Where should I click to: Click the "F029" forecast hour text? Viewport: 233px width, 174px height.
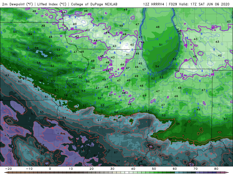coord(173,4)
